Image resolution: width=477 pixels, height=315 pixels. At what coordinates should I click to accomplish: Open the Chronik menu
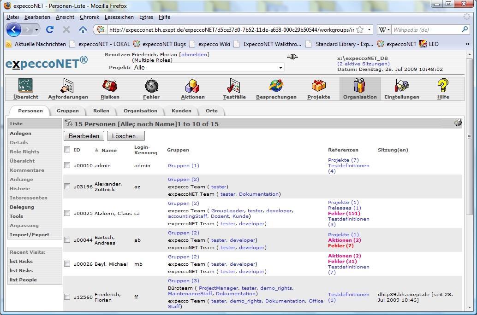point(89,17)
